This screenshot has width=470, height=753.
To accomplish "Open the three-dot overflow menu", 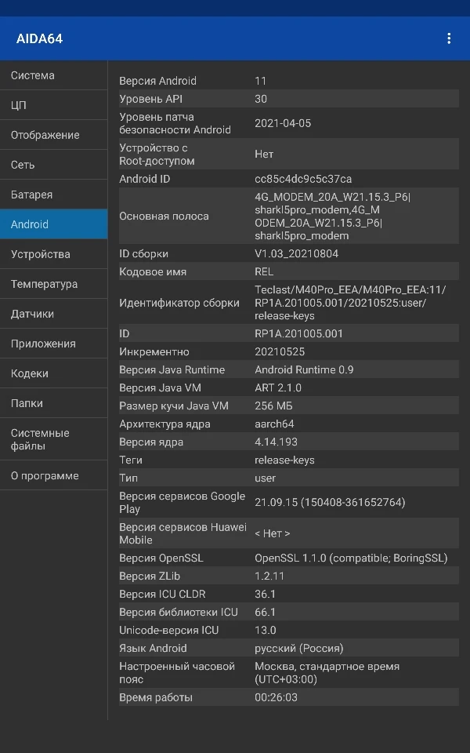I will (x=449, y=38).
